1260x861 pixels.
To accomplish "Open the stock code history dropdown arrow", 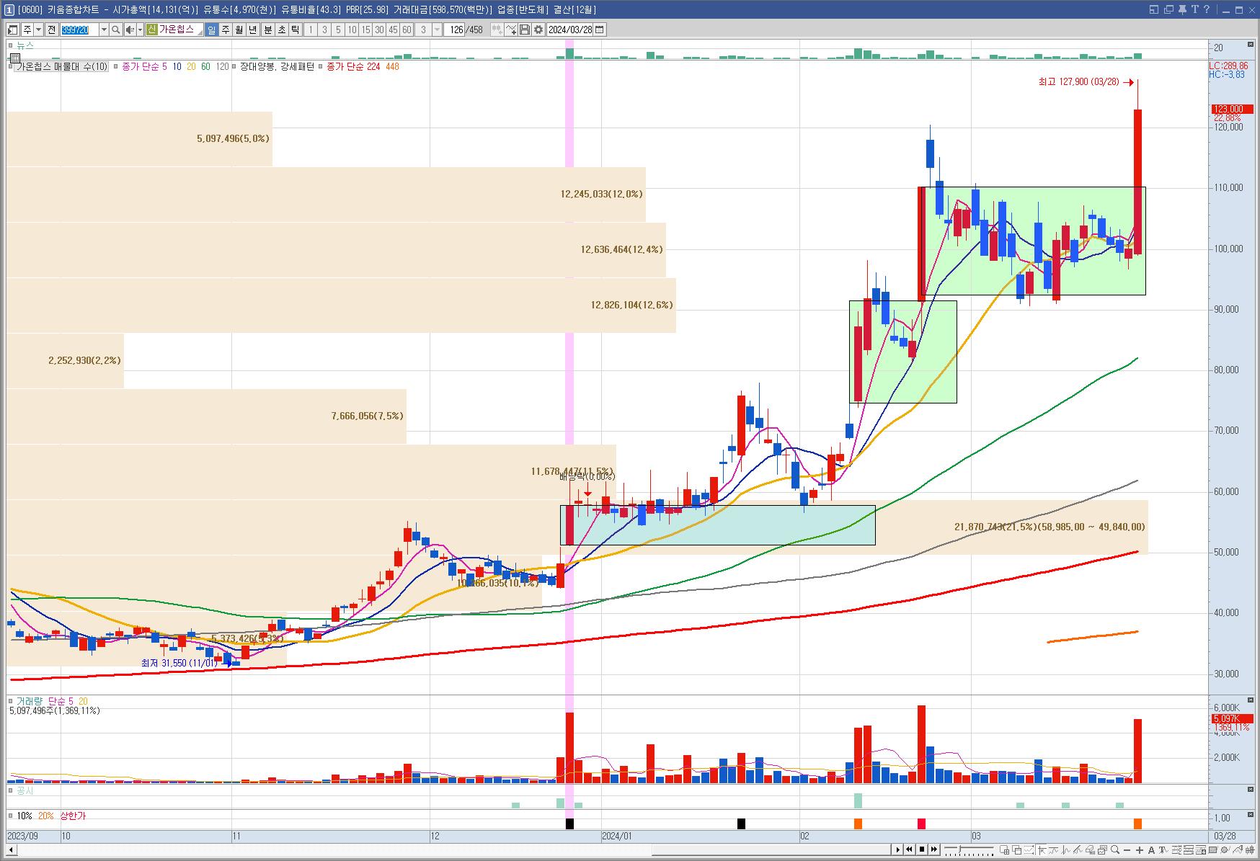I will pyautogui.click(x=104, y=30).
